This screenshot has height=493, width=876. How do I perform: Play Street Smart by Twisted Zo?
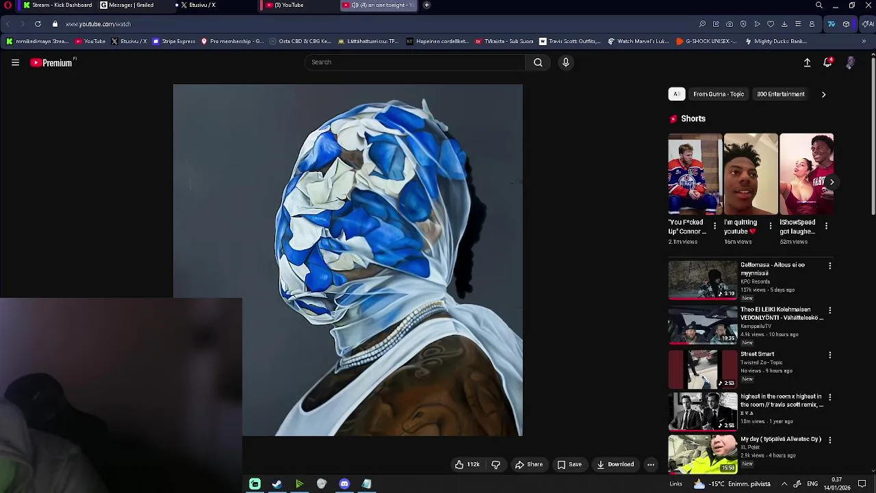tap(703, 368)
